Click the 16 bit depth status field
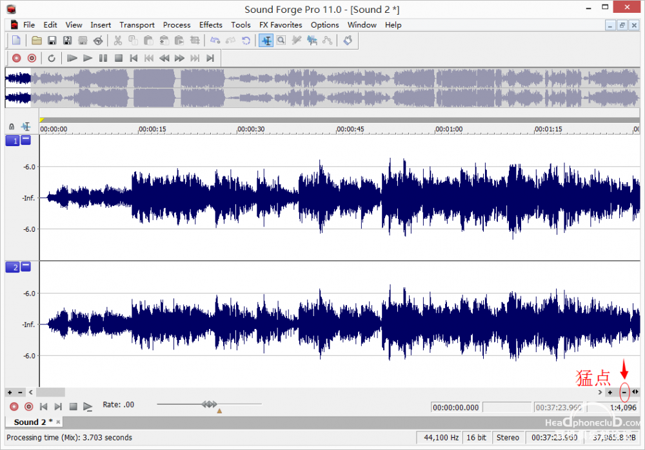The width and height of the screenshot is (645, 450). click(x=477, y=438)
